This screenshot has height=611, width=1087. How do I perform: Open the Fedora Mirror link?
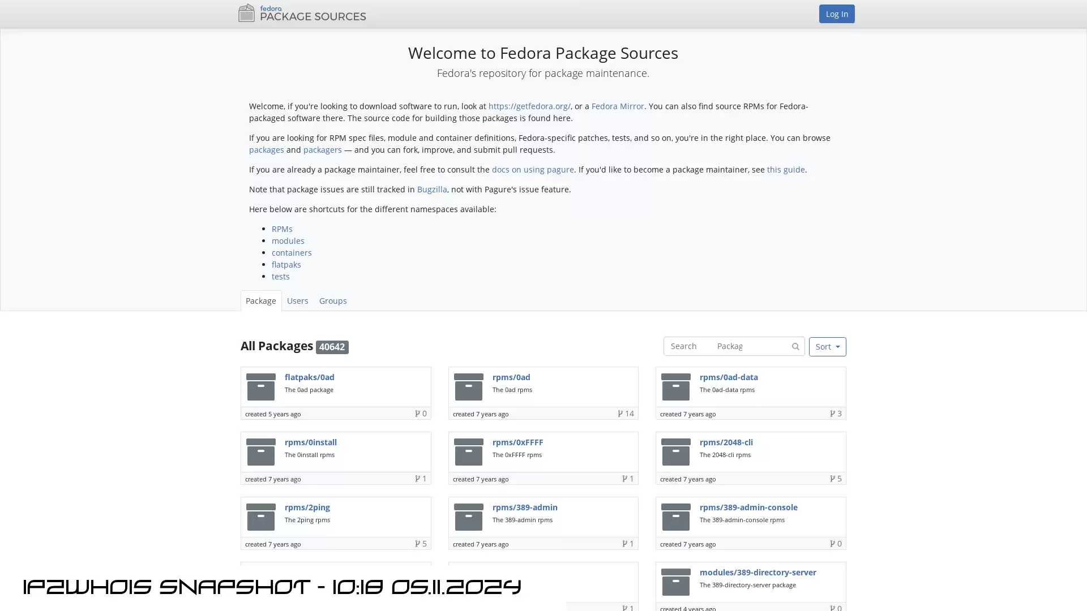[618, 106]
